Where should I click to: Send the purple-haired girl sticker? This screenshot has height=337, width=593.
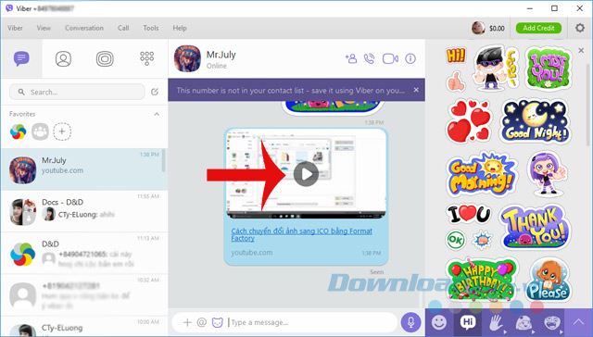[x=548, y=174]
